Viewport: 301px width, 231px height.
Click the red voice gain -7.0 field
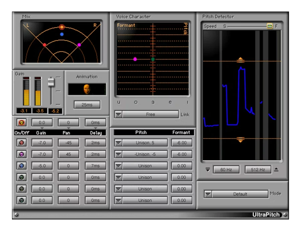tap(42, 143)
